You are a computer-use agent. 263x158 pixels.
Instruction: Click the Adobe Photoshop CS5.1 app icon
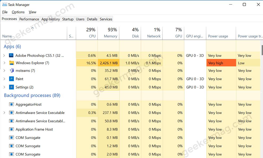pyautogui.click(x=11, y=55)
